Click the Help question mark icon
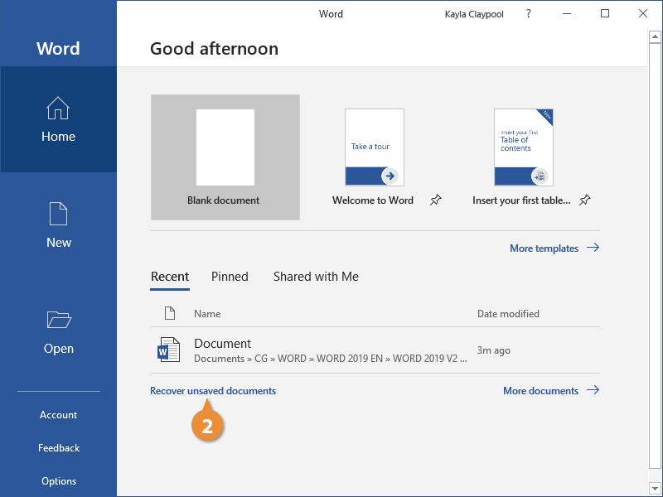 click(528, 13)
